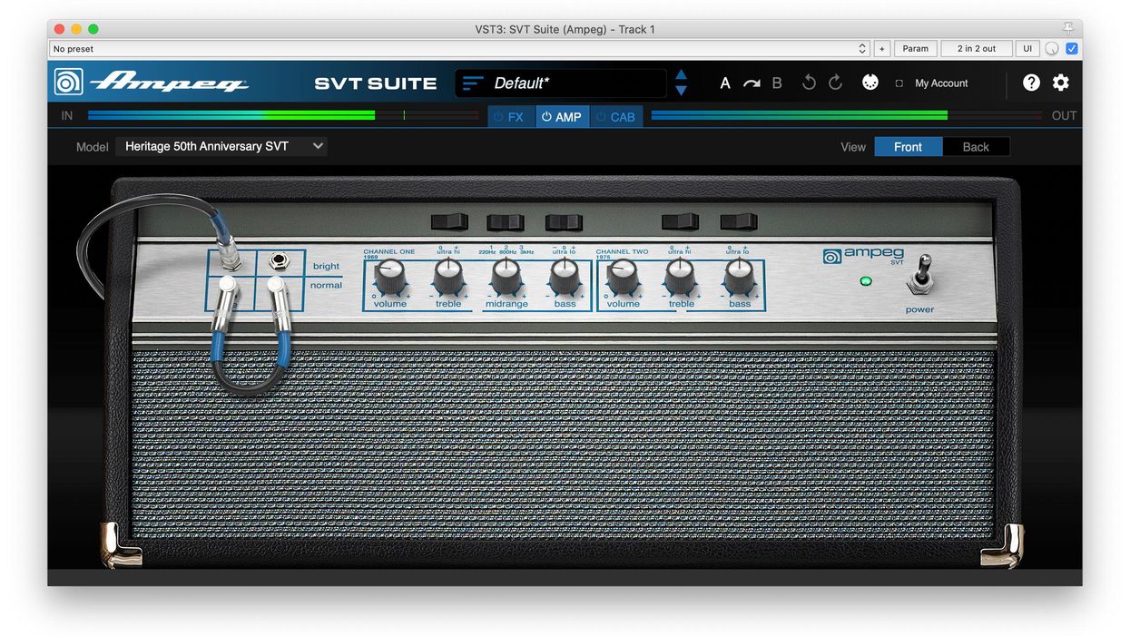Uncheck the plugin enable checkbox in the header

1071,48
